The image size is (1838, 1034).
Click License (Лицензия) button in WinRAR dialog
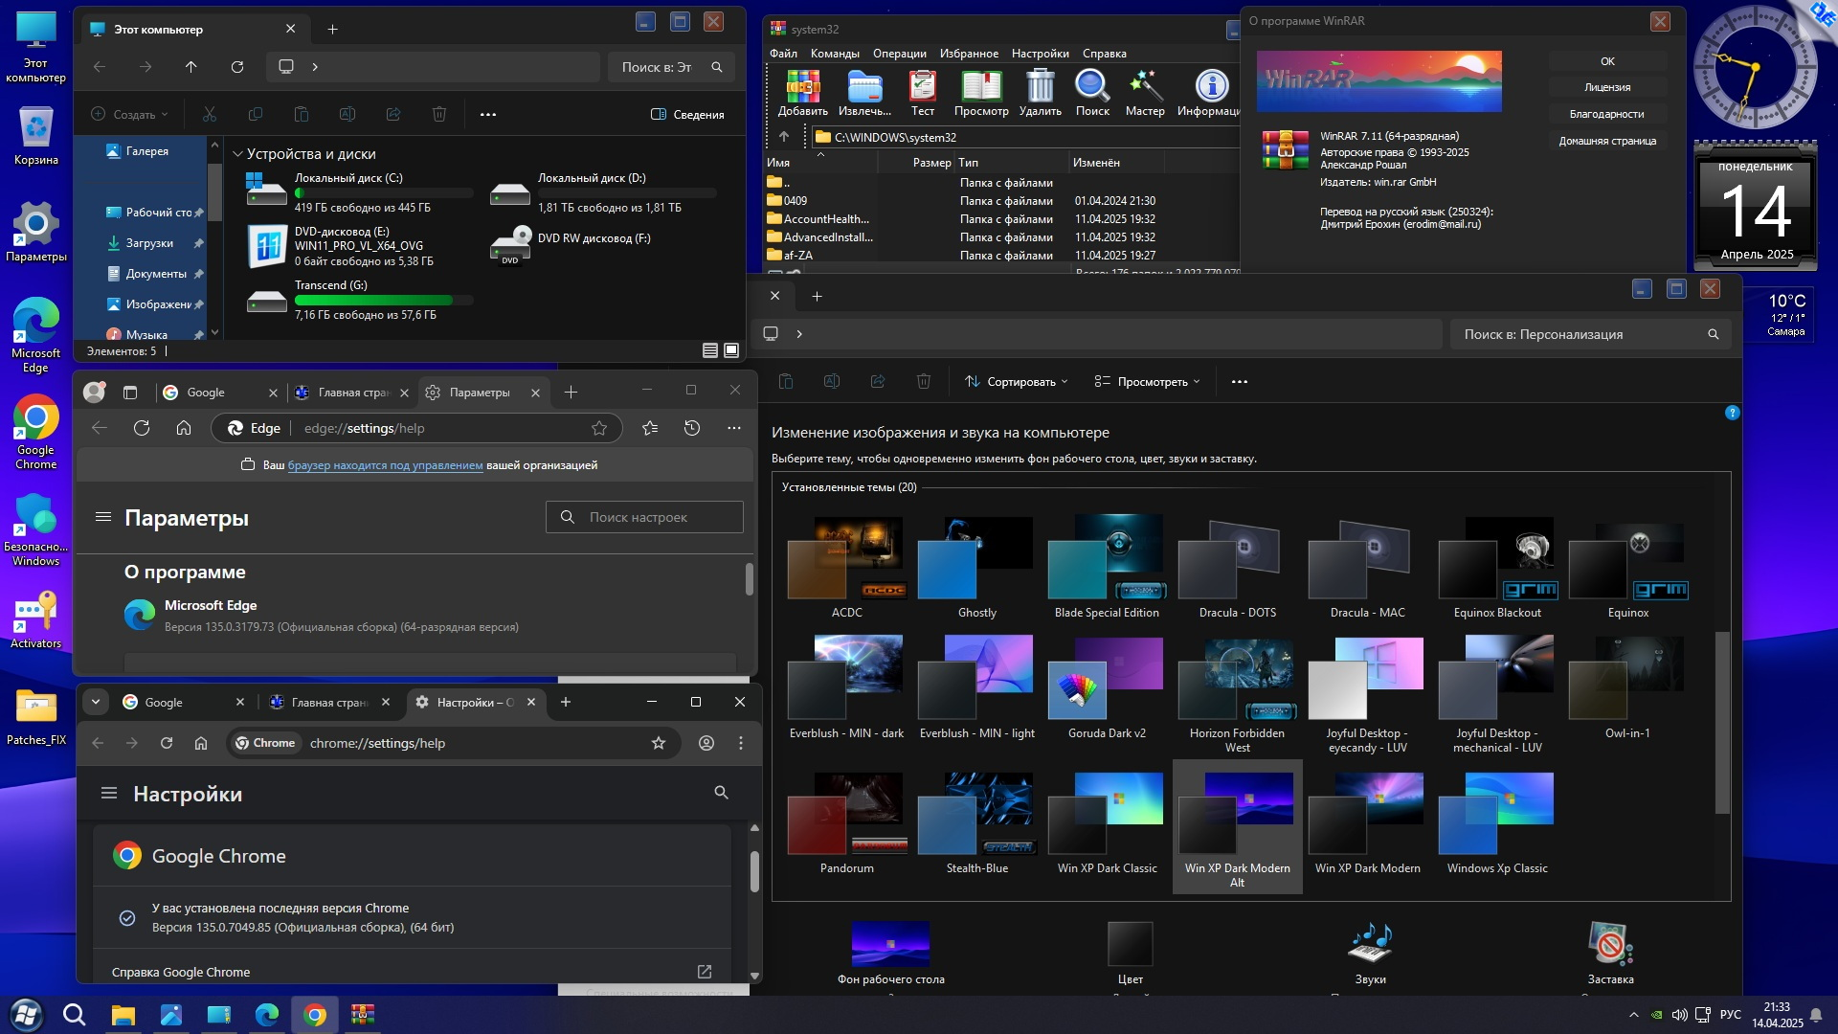(1607, 87)
